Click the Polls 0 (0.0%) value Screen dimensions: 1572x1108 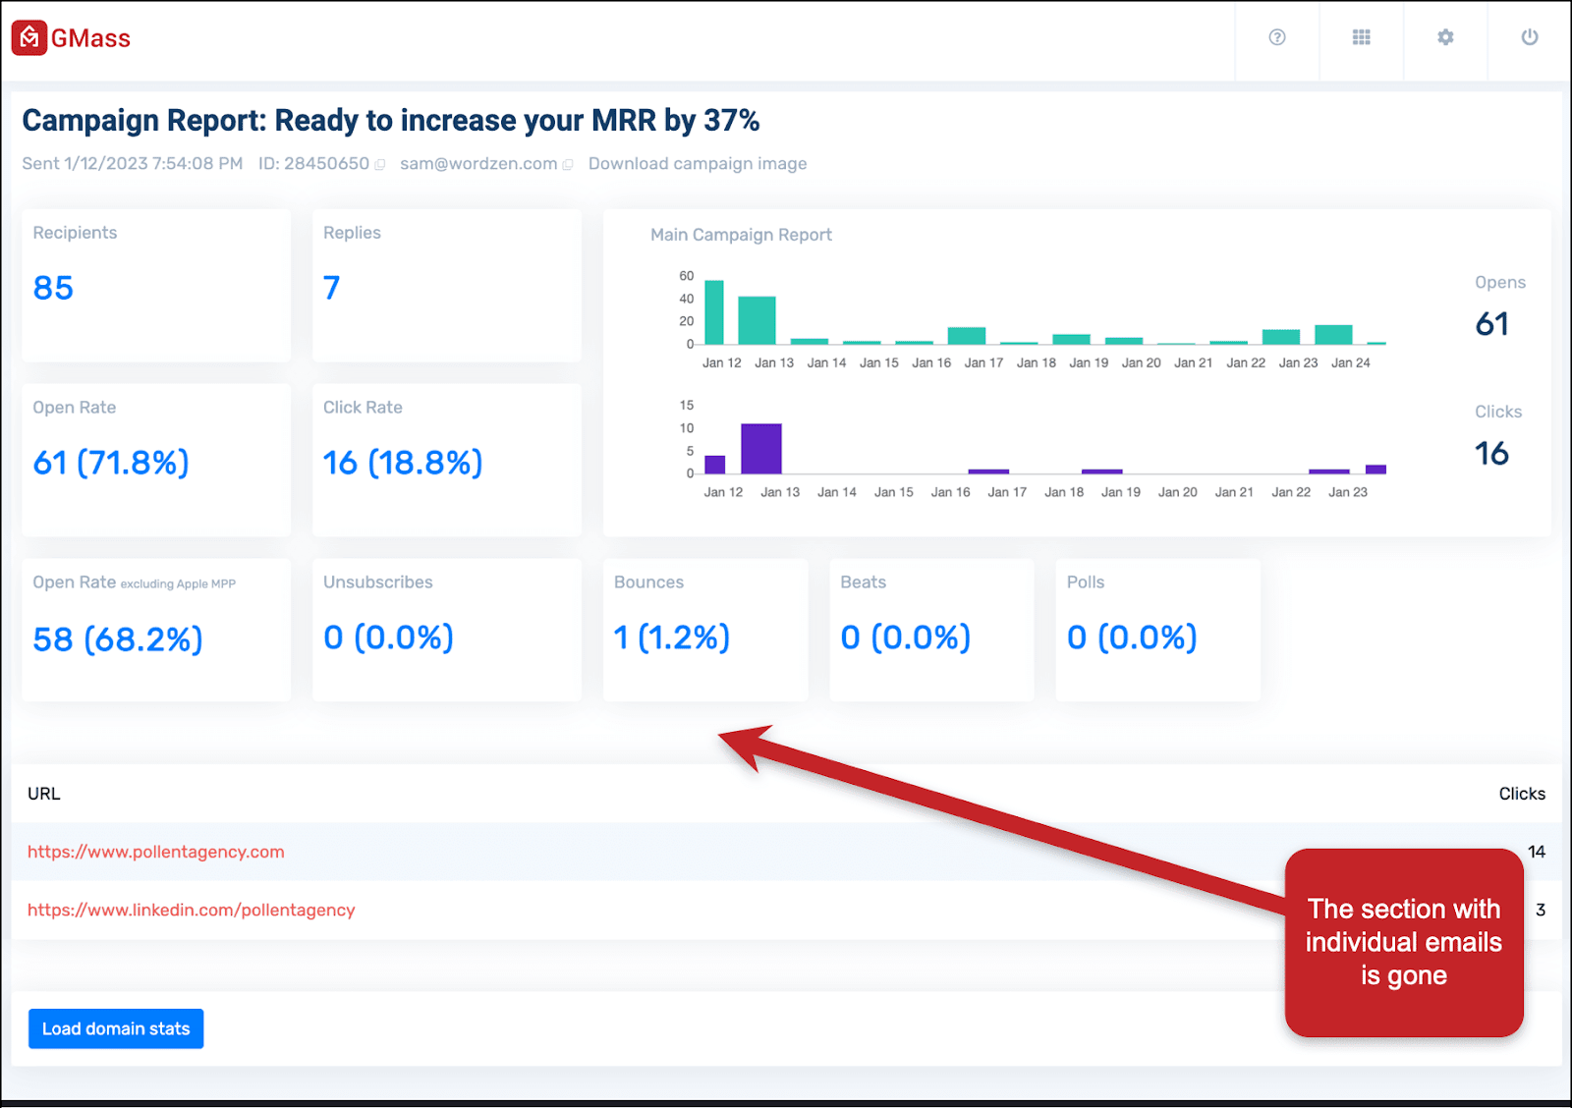1132,637
